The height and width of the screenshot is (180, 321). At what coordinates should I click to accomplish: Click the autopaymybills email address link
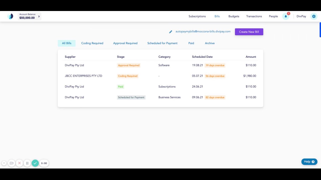(x=203, y=31)
